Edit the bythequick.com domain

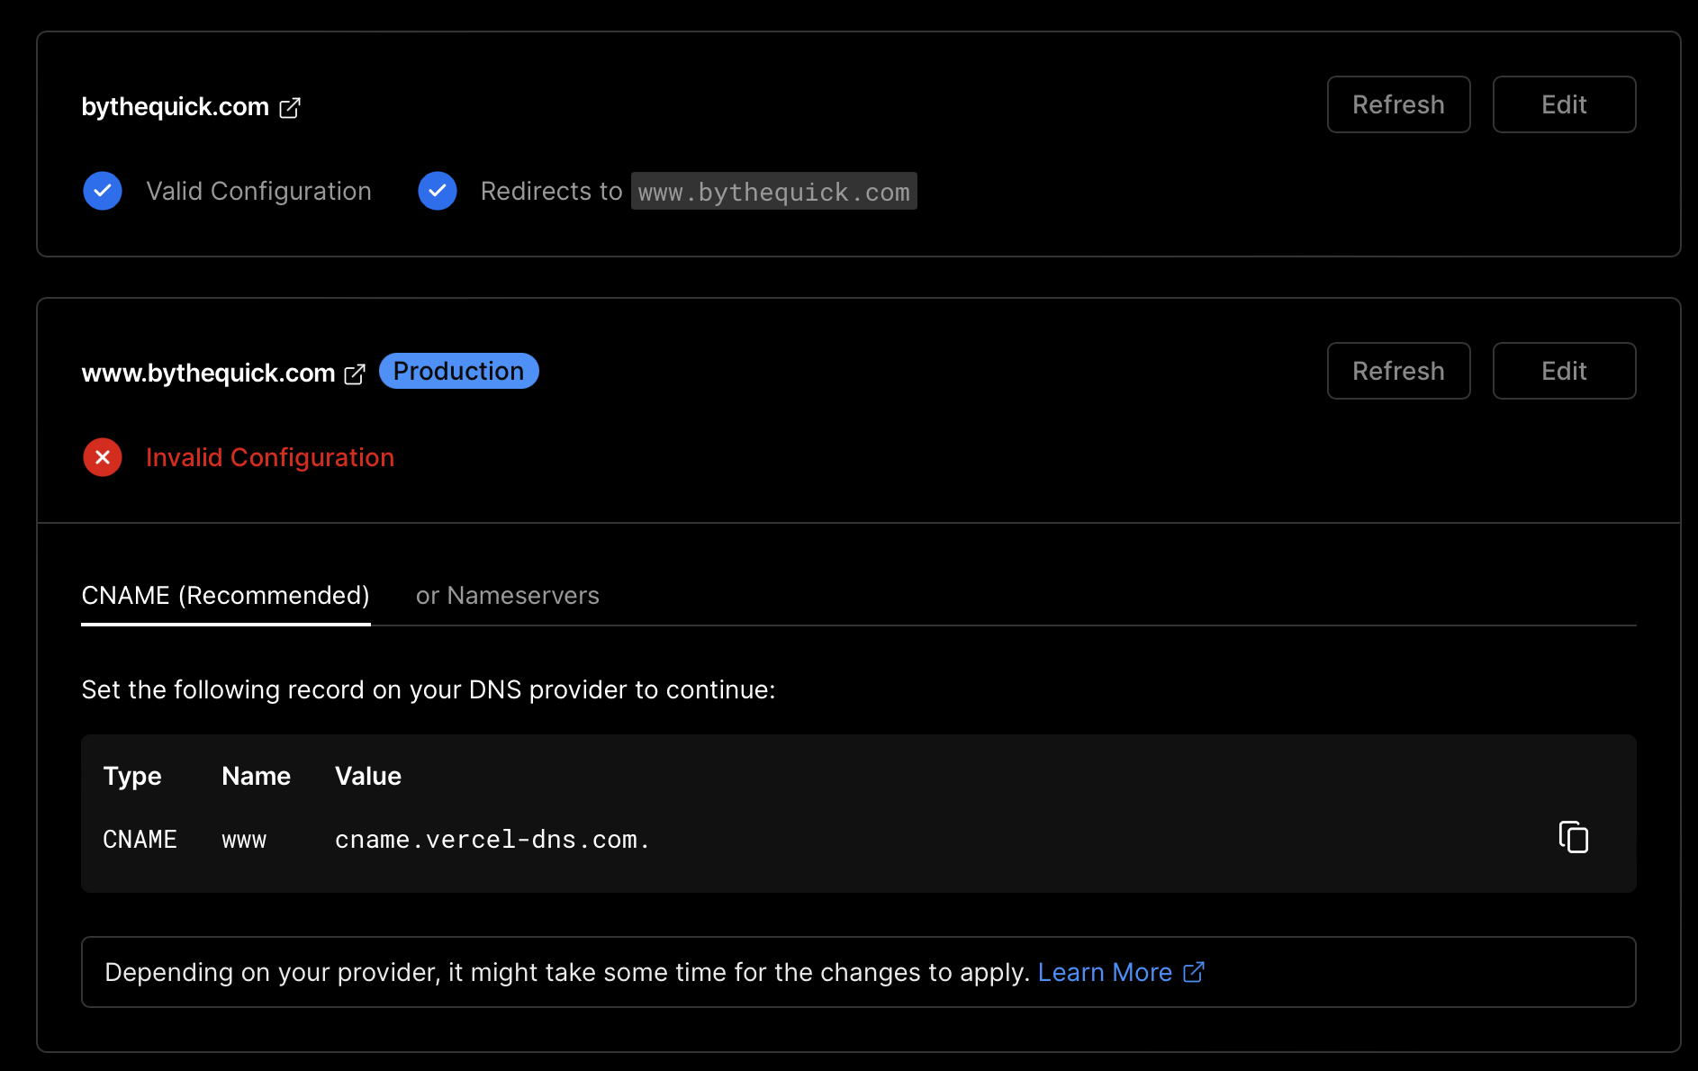[x=1564, y=104]
